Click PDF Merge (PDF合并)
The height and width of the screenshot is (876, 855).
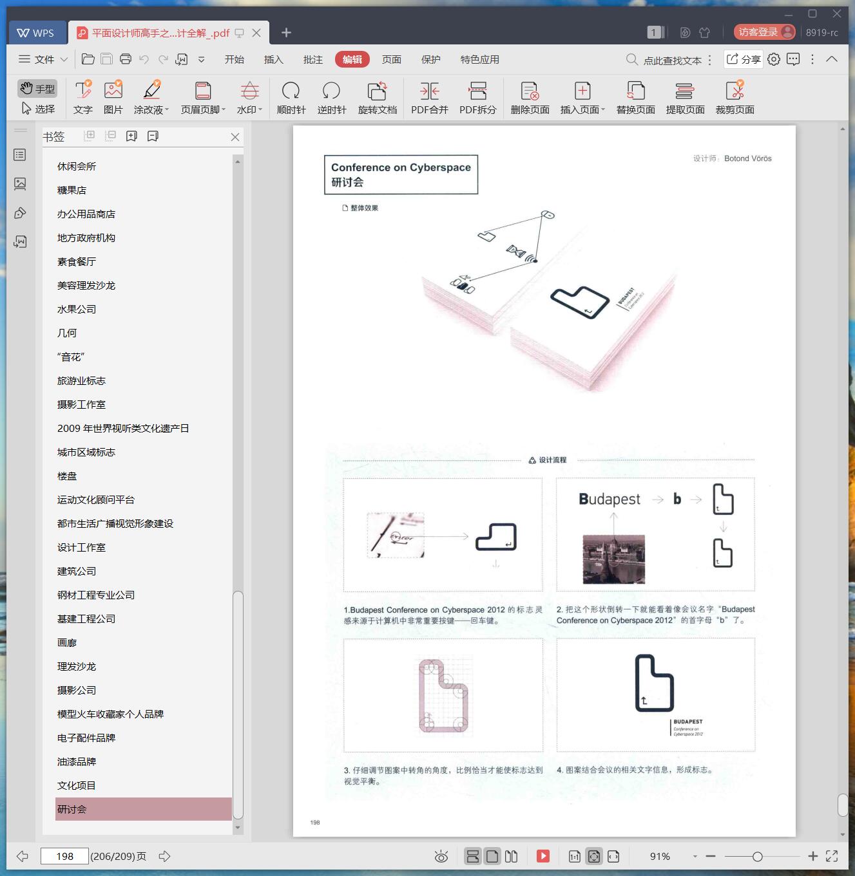[x=429, y=98]
